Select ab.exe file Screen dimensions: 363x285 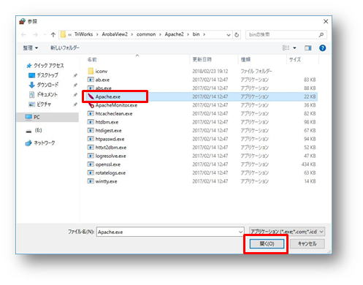pos(102,80)
